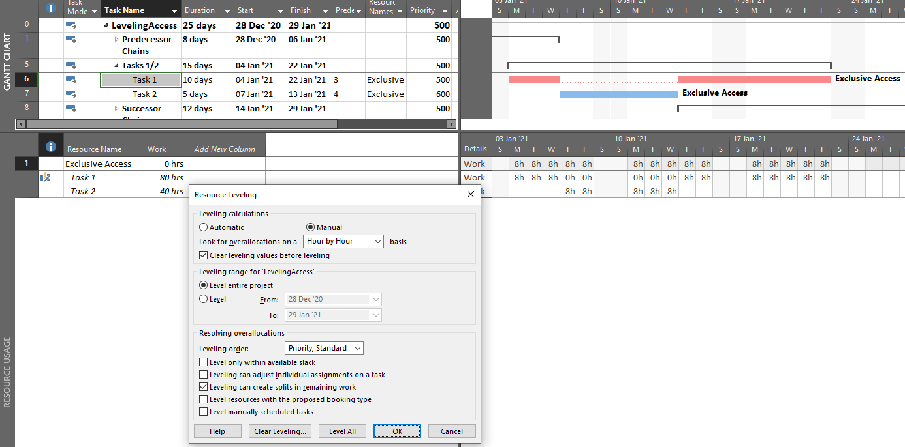Expand the Predecessor Chains summary task
Viewport: 905px width, 447px height.
[117, 39]
